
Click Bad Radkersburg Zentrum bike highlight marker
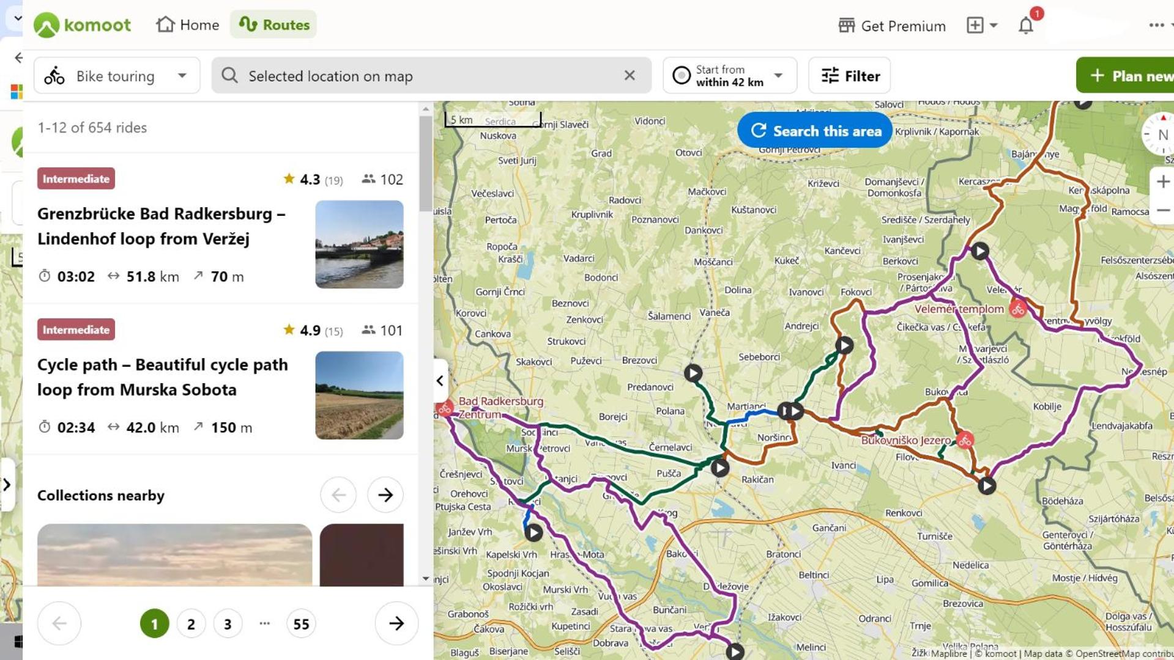445,408
